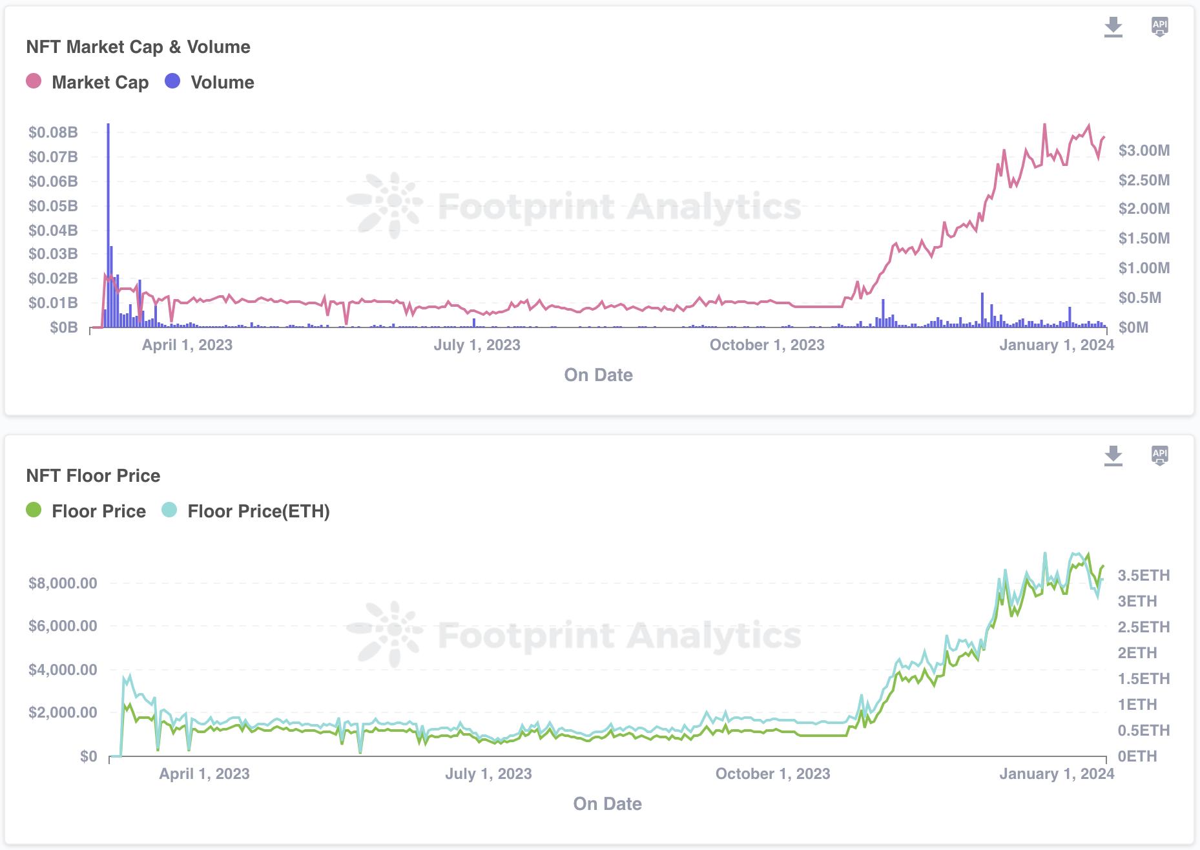1200x850 pixels.
Task: Open API icon on NFT Floor Price chart
Action: click(x=1159, y=455)
